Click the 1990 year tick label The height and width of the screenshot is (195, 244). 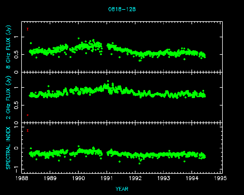tap(79, 178)
